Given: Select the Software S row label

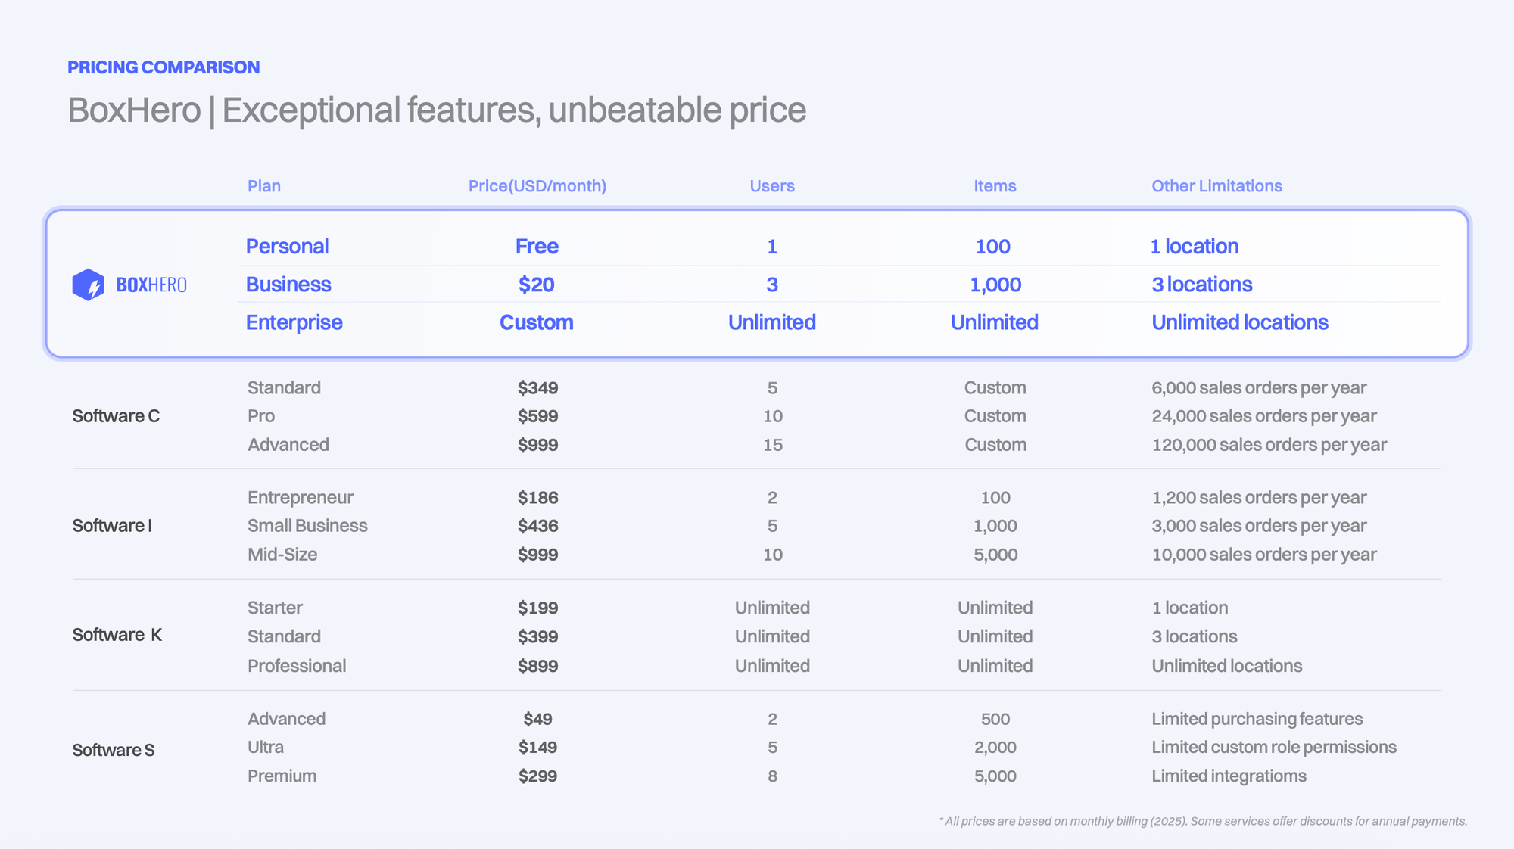Looking at the screenshot, I should (x=114, y=750).
